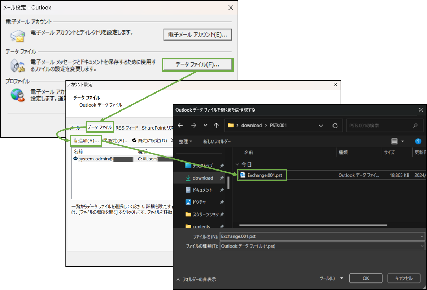Collapse the 今日 group
The width and height of the screenshot is (427, 290).
[237, 164]
